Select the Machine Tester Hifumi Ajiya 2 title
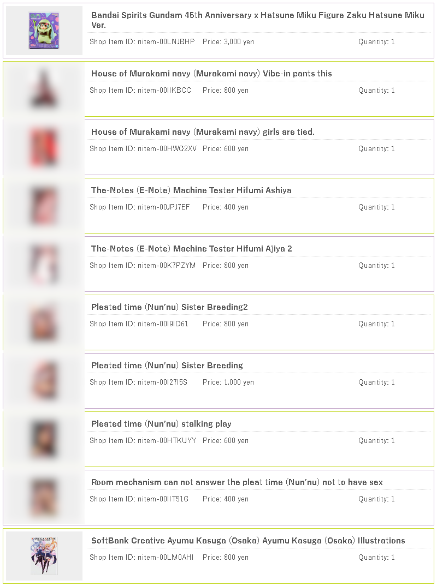437x586 pixels. [x=192, y=248]
